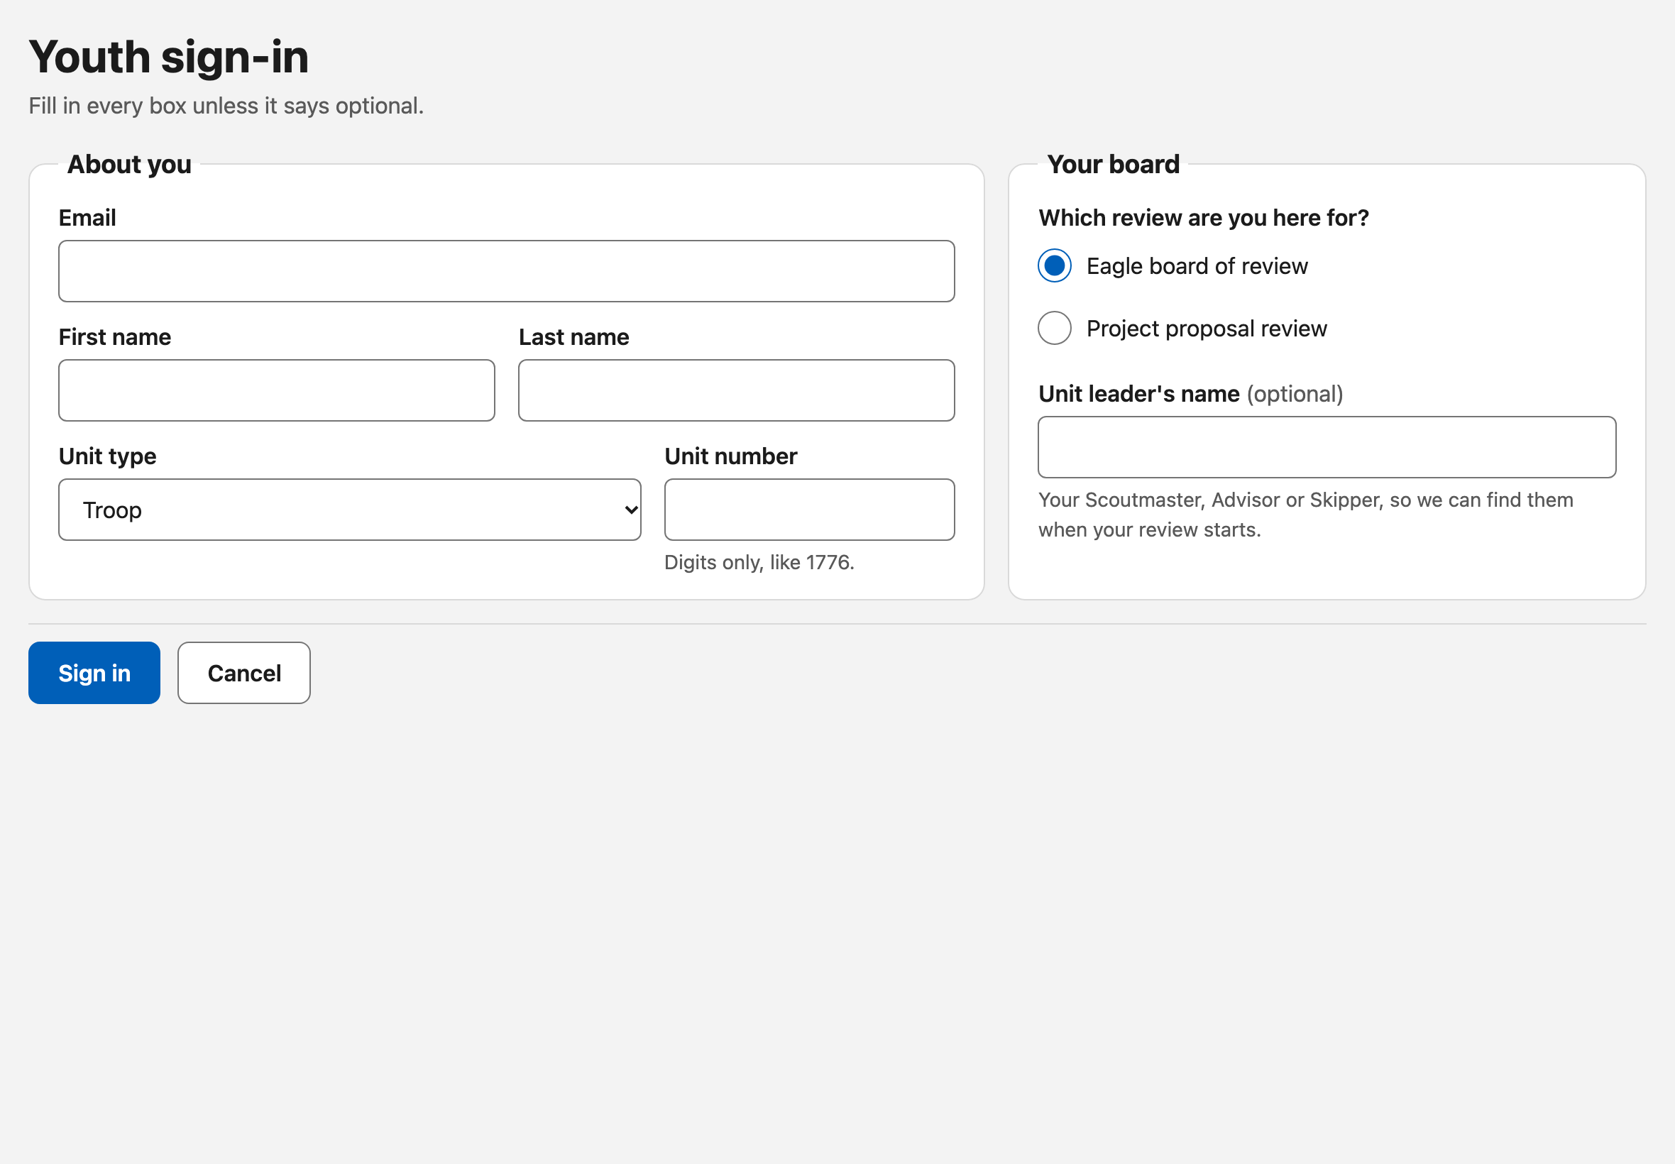
Task: Click the 'Unit type' label
Action: 107,456
